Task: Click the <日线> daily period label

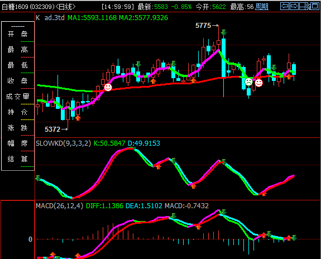Action: [x=65, y=7]
